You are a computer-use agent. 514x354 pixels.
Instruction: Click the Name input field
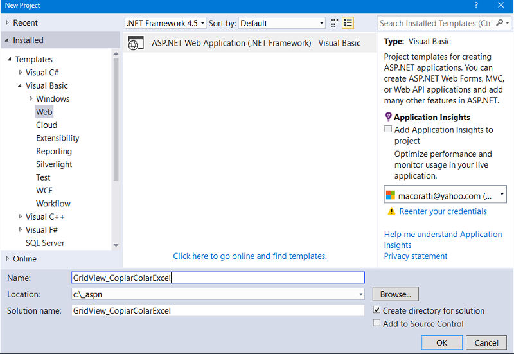pos(218,278)
